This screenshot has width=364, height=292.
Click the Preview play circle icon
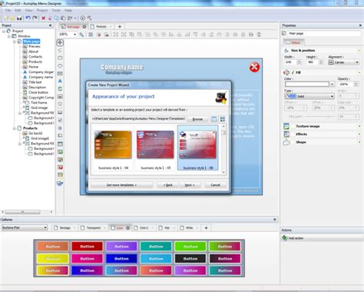tap(83, 18)
